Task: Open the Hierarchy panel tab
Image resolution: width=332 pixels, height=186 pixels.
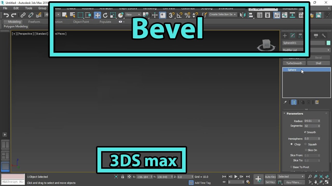Action: point(300,36)
